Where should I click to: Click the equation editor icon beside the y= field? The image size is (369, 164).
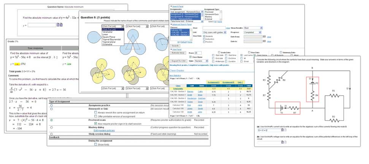click(x=58, y=25)
